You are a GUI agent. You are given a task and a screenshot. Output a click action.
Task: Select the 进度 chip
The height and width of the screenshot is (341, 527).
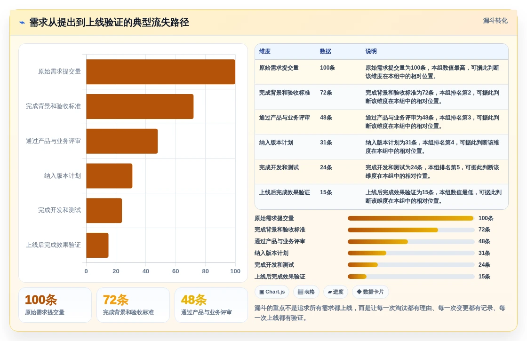pos(335,292)
